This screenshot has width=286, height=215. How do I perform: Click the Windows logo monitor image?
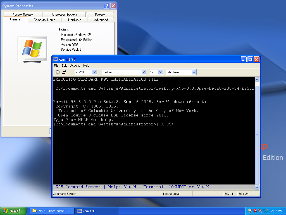32,50
